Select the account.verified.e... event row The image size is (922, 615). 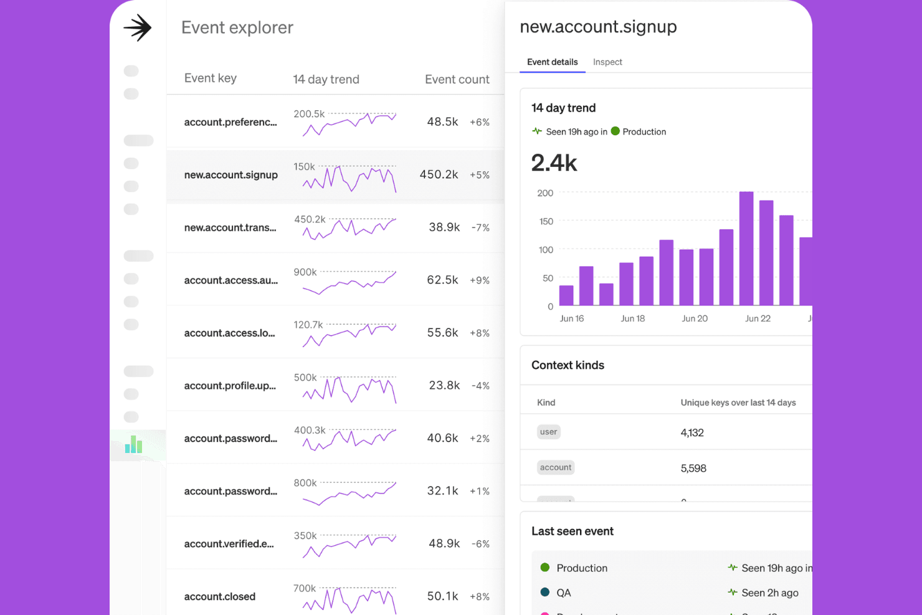click(335, 543)
